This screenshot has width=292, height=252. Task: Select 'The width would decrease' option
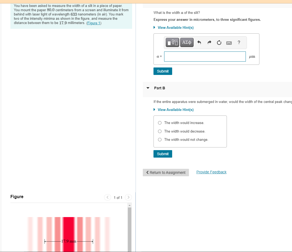[x=160, y=131]
